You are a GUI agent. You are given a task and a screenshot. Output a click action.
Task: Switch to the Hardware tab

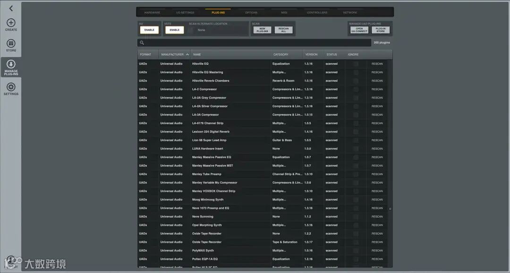pyautogui.click(x=152, y=13)
